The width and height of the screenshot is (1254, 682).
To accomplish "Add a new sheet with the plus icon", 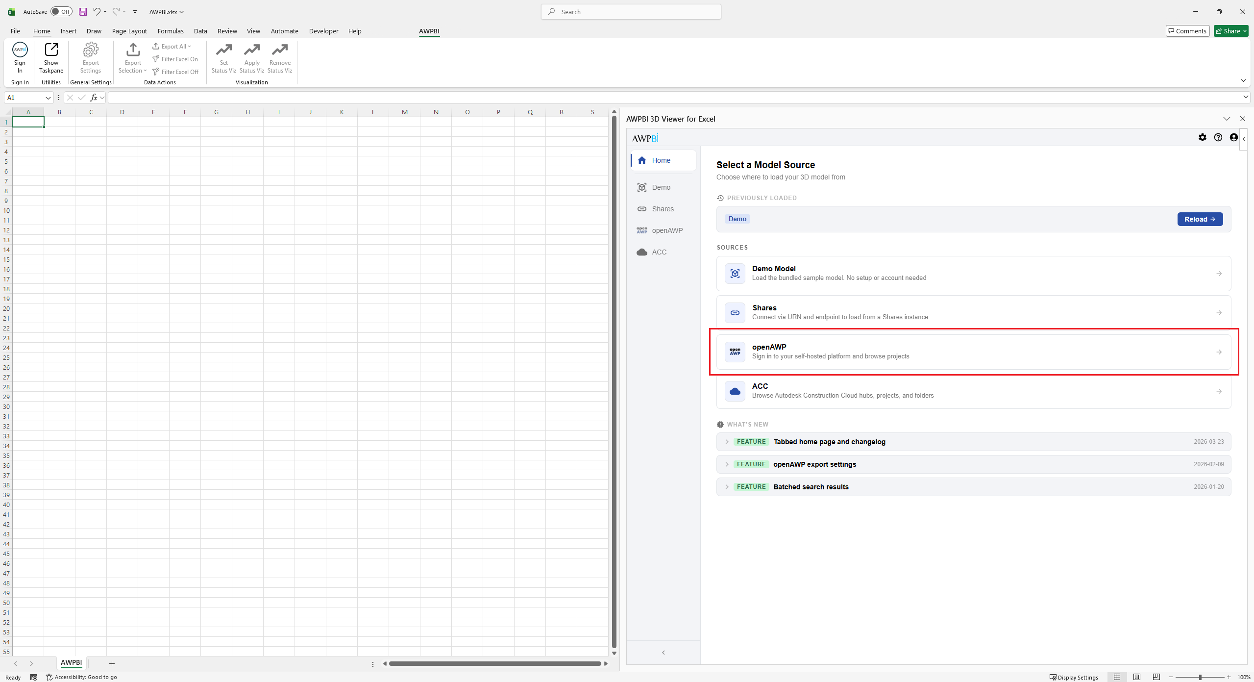I will tap(112, 663).
